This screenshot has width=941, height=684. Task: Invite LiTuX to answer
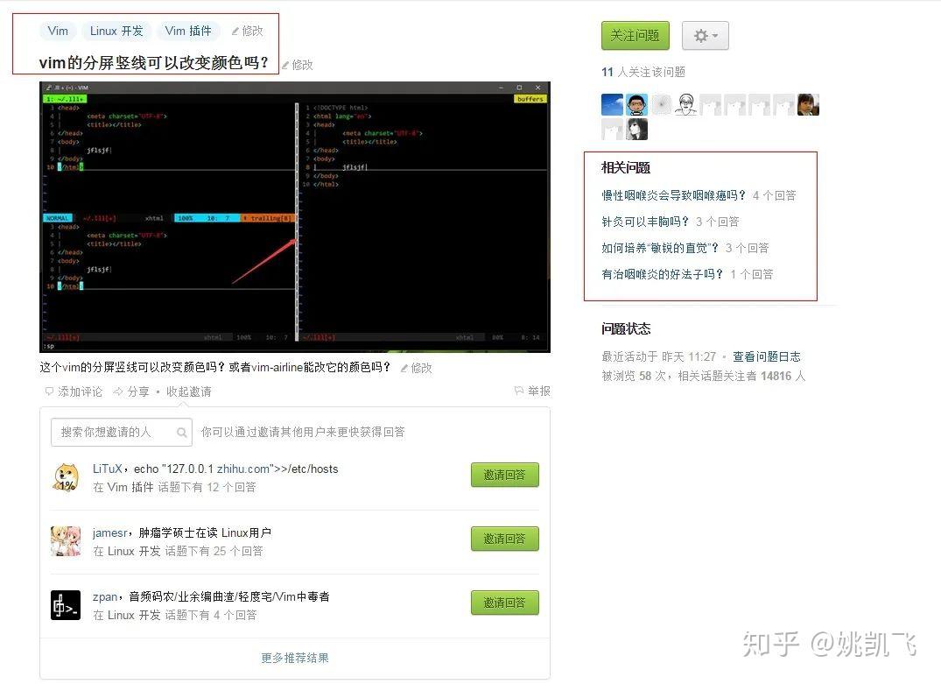(x=505, y=475)
